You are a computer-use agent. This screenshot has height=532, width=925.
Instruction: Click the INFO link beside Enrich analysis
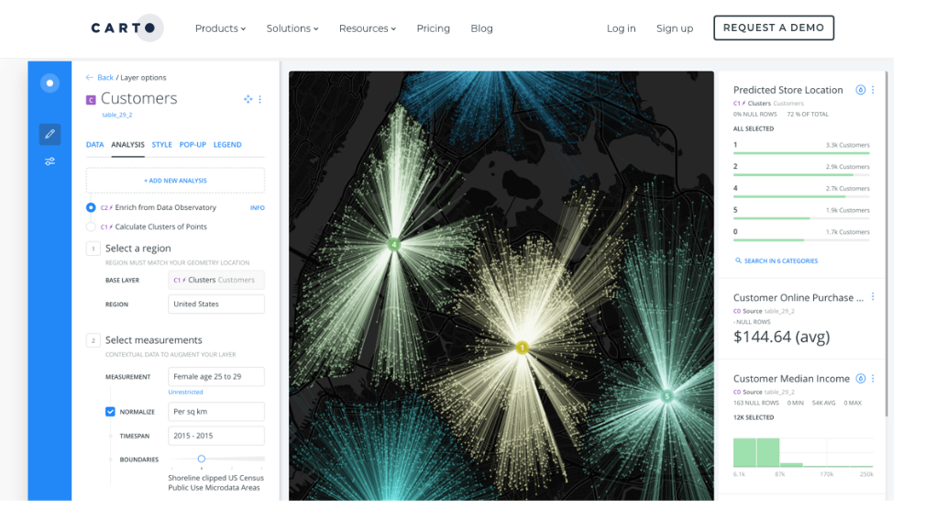[x=258, y=208]
